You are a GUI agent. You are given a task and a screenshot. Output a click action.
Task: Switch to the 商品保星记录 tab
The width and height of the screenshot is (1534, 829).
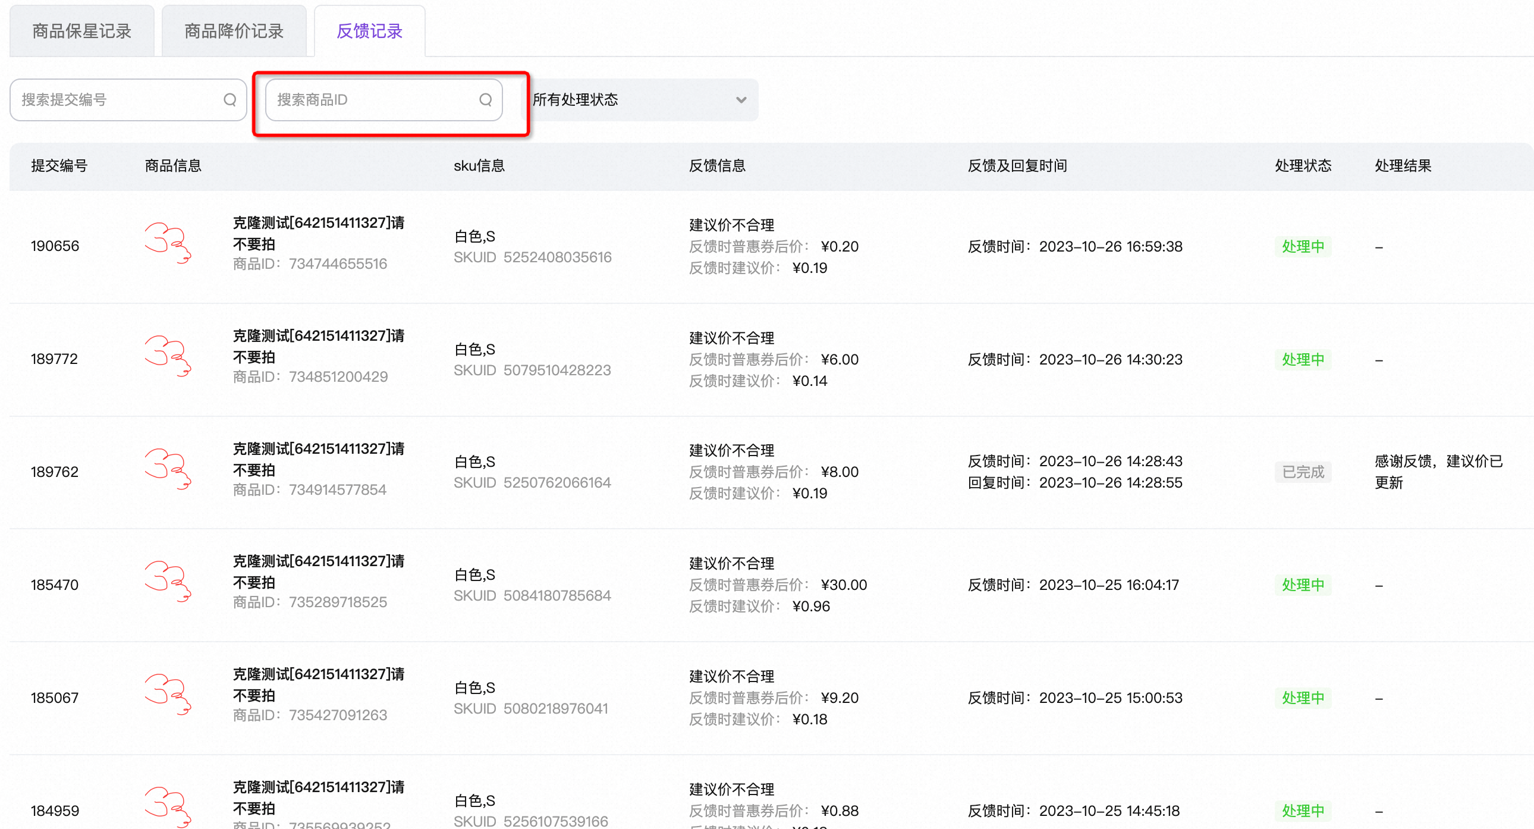click(x=81, y=31)
